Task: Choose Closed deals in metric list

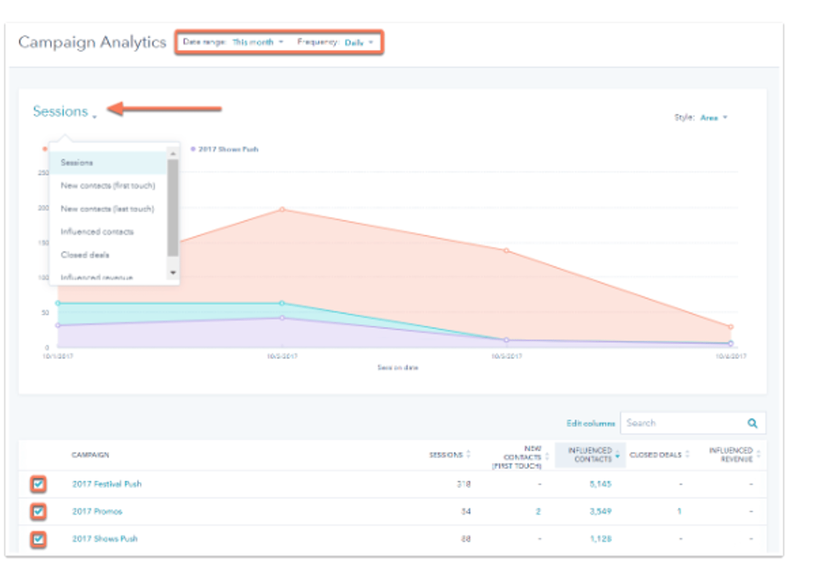Action: pyautogui.click(x=85, y=255)
